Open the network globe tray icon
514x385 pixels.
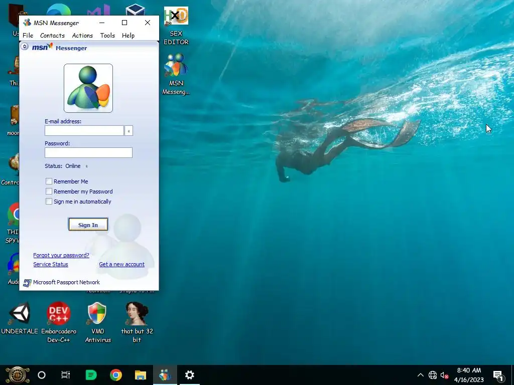[x=433, y=375]
